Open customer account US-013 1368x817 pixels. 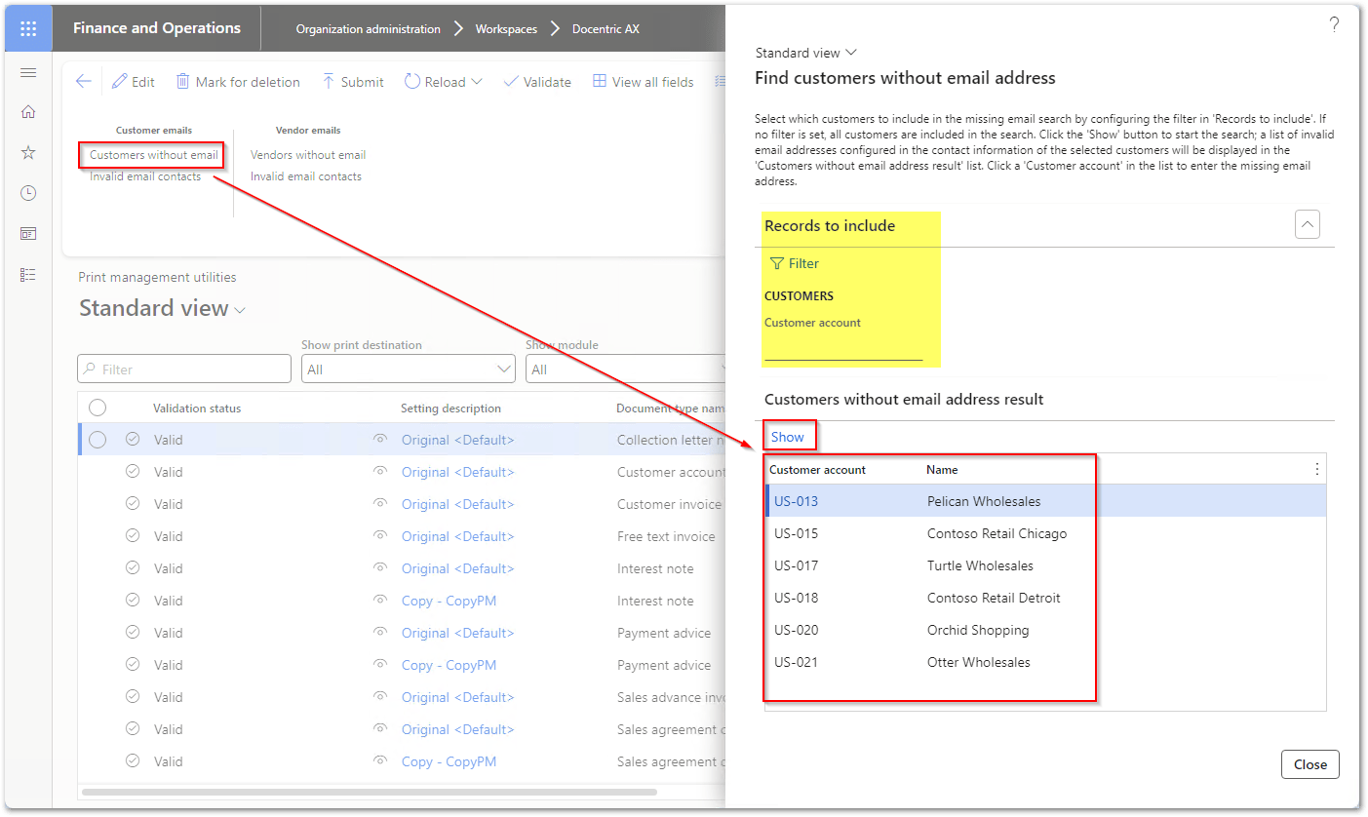[796, 501]
